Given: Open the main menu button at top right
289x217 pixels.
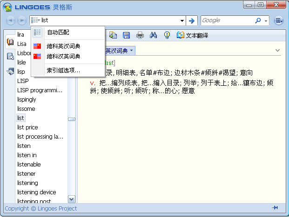Looking at the screenshot, I should (x=278, y=20).
